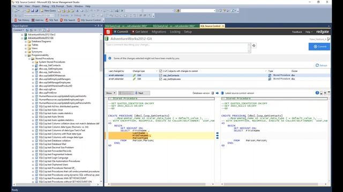343x192 pixels.
Task: Toggle the select-all changes checkbox in header
Action: [x=161, y=71]
